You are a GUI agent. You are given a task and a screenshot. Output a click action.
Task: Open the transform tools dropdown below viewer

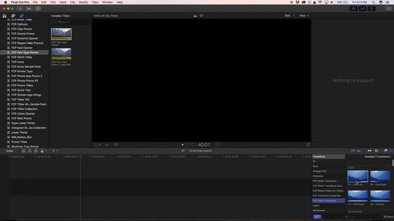(x=97, y=145)
